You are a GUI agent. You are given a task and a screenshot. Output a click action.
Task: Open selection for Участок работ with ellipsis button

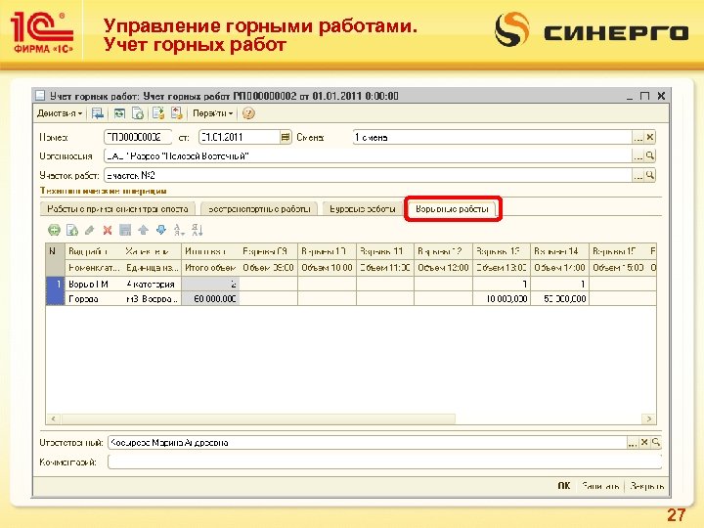638,175
